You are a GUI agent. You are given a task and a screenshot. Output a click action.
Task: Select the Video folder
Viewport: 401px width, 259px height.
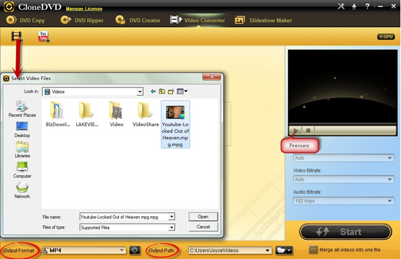point(117,114)
